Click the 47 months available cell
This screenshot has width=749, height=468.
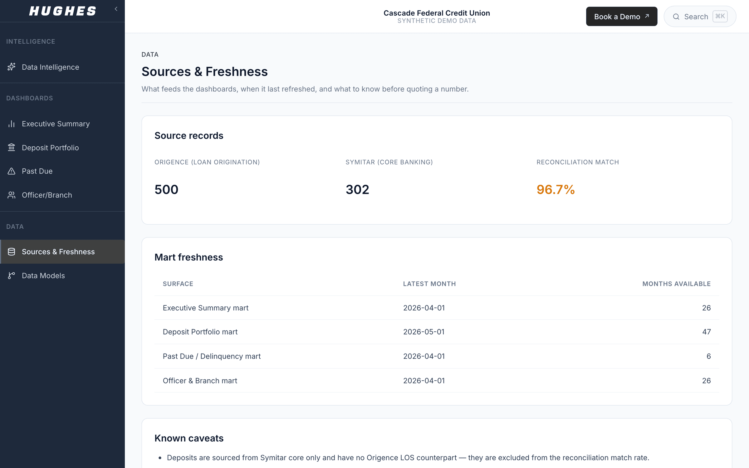pos(707,332)
